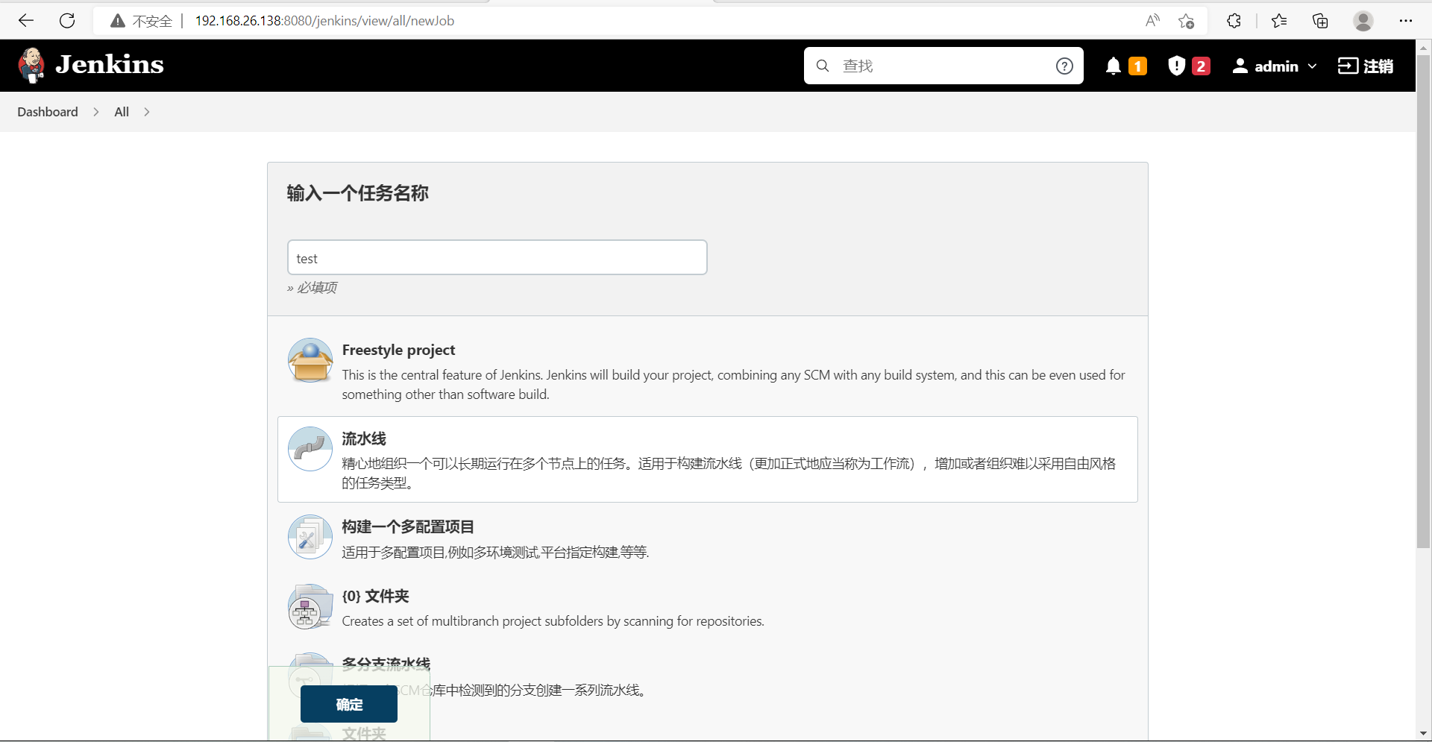Select the 流水线 pipeline icon
Image resolution: width=1432 pixels, height=742 pixels.
coord(310,449)
